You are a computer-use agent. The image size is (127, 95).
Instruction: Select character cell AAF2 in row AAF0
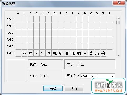point(30,53)
